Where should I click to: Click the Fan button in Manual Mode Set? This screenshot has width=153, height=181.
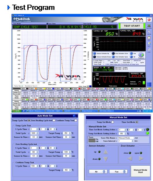click(x=118, y=172)
